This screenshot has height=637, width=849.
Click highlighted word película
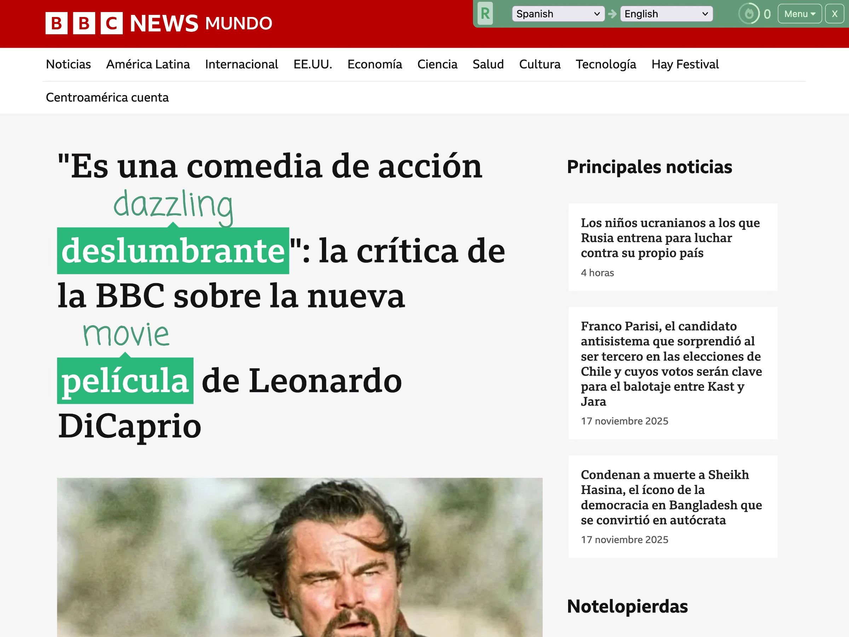[x=125, y=380]
